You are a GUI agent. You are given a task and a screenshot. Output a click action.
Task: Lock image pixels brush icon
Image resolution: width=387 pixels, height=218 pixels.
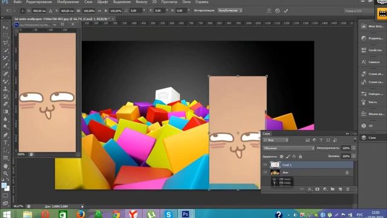288,156
